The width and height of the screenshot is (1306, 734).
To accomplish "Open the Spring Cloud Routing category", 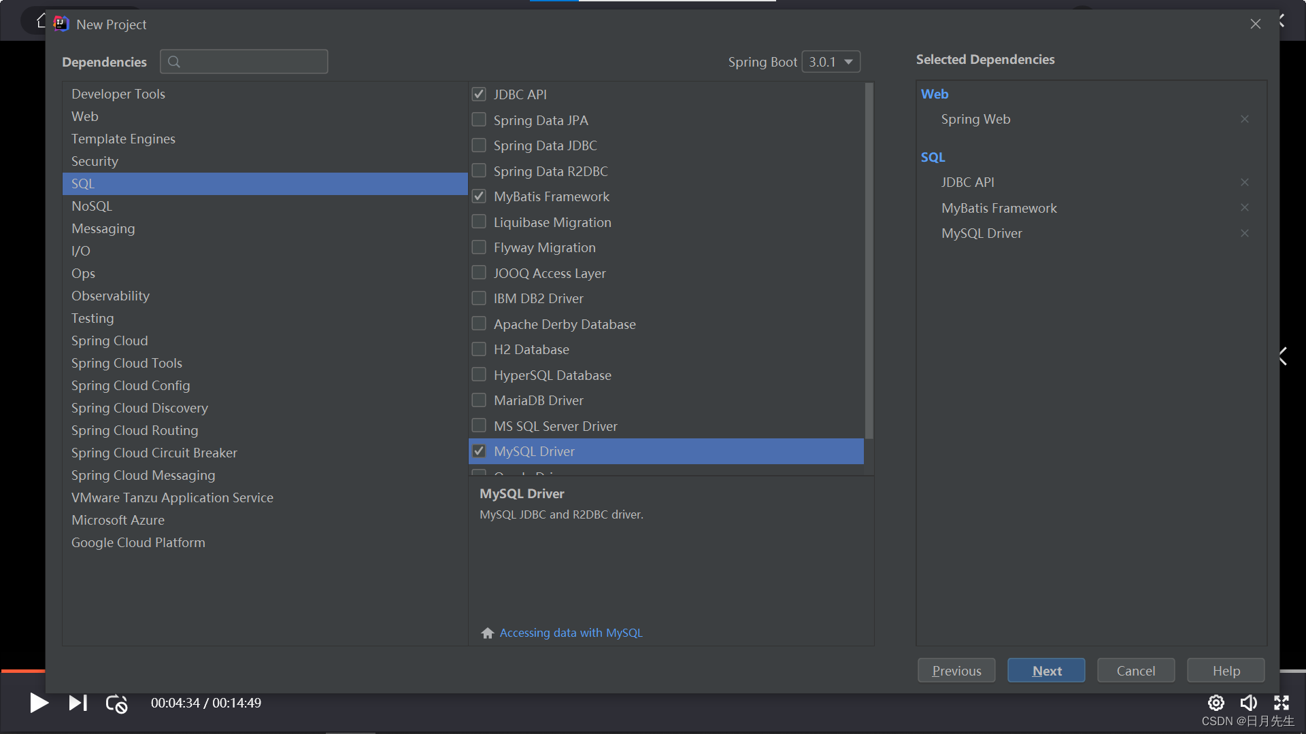I will pos(135,430).
